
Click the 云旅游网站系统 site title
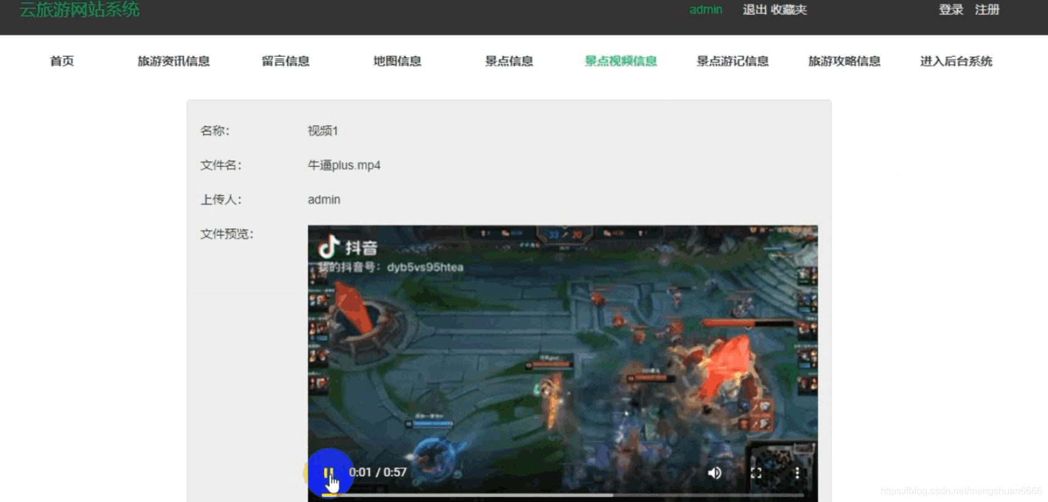click(80, 9)
